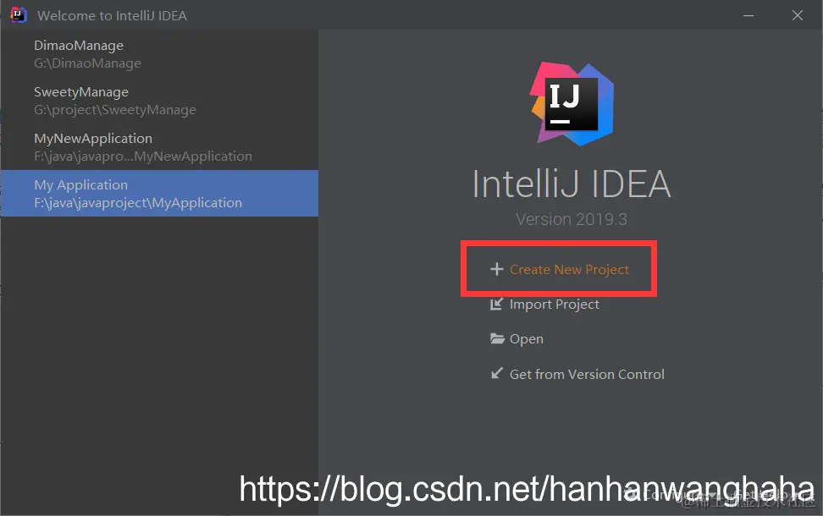The width and height of the screenshot is (823, 516).
Task: Click the Open folder icon
Action: pos(497,338)
